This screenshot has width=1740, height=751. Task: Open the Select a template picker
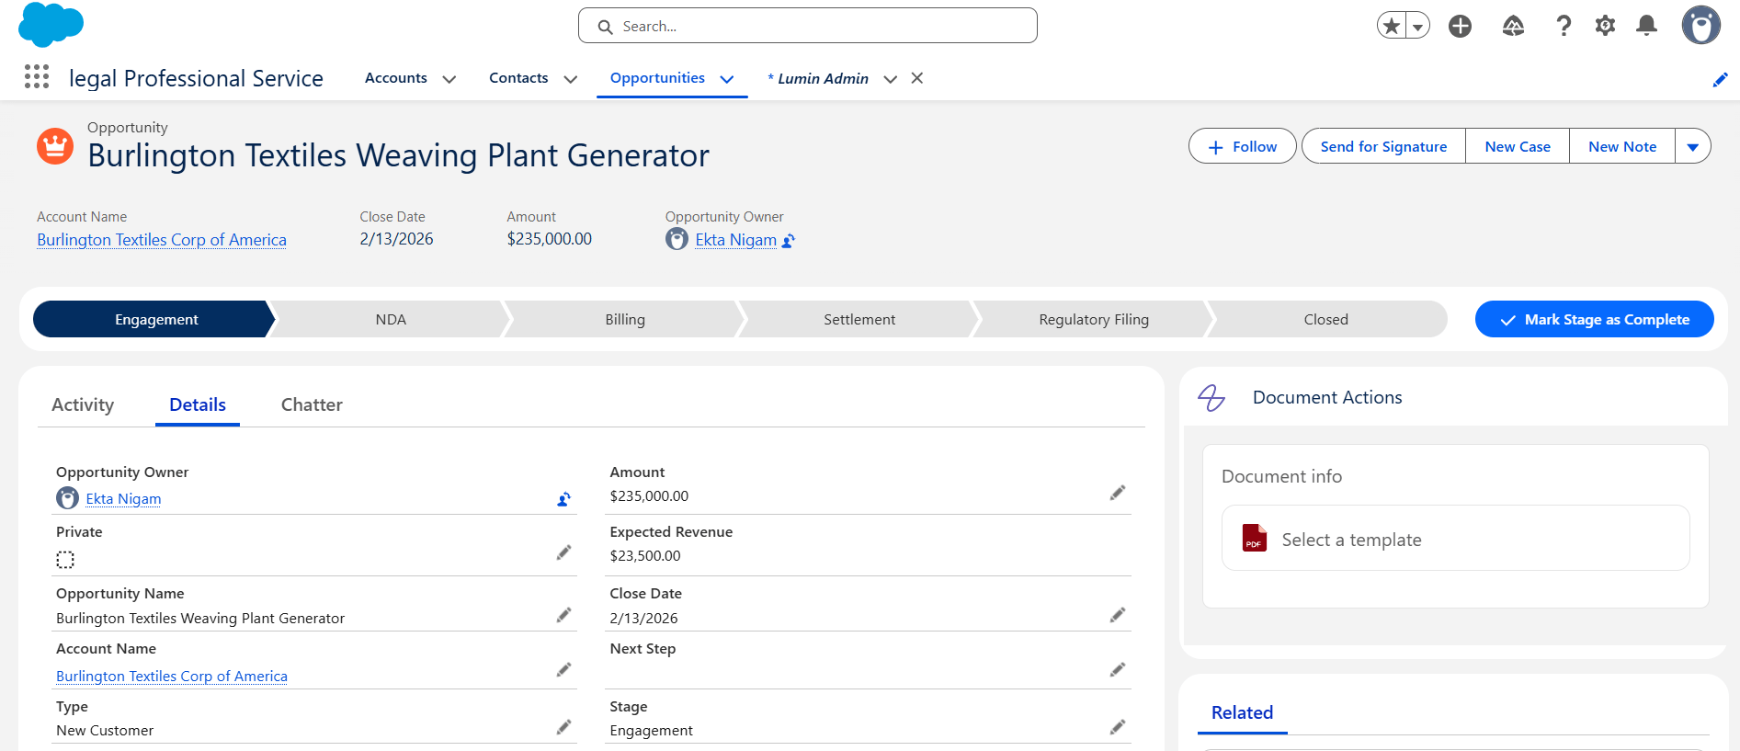pos(1455,538)
